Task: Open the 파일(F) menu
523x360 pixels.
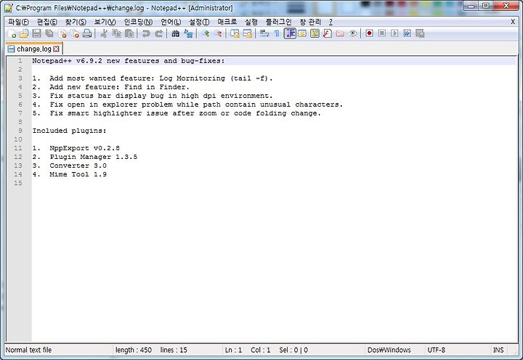Action: click(x=18, y=22)
